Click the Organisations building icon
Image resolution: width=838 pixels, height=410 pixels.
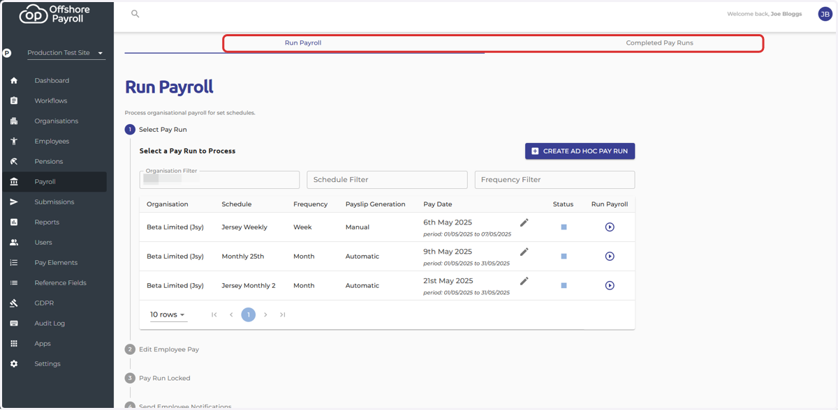[x=14, y=121]
